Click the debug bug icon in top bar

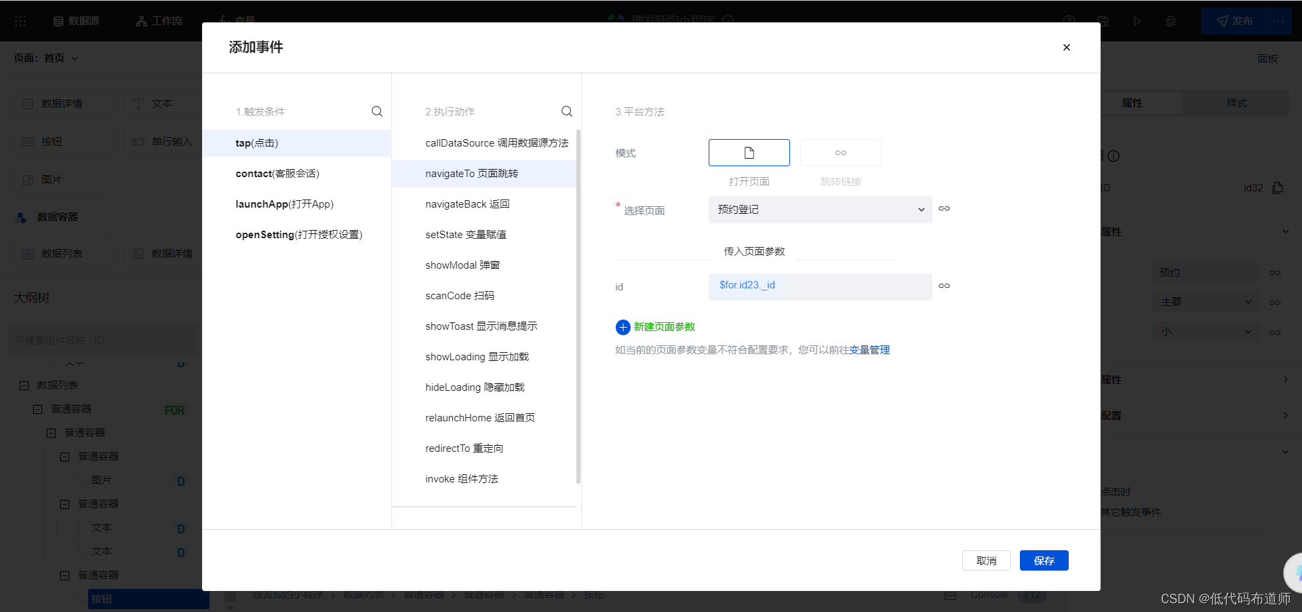[x=1170, y=21]
